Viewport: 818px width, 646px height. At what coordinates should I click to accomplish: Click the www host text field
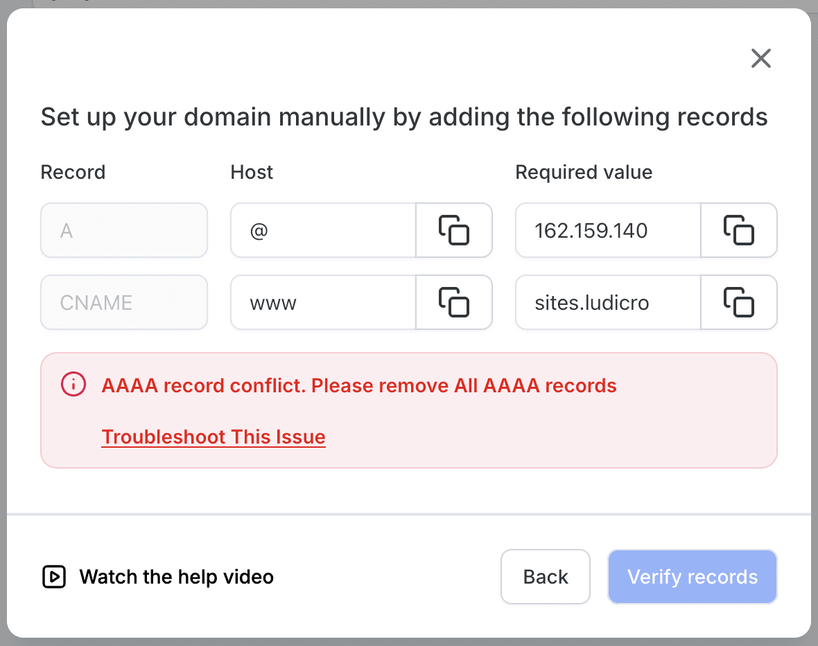[324, 302]
